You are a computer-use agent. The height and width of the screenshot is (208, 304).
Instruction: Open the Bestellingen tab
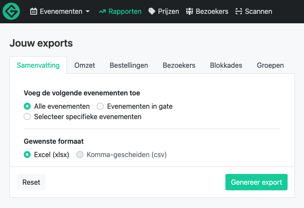click(x=129, y=65)
